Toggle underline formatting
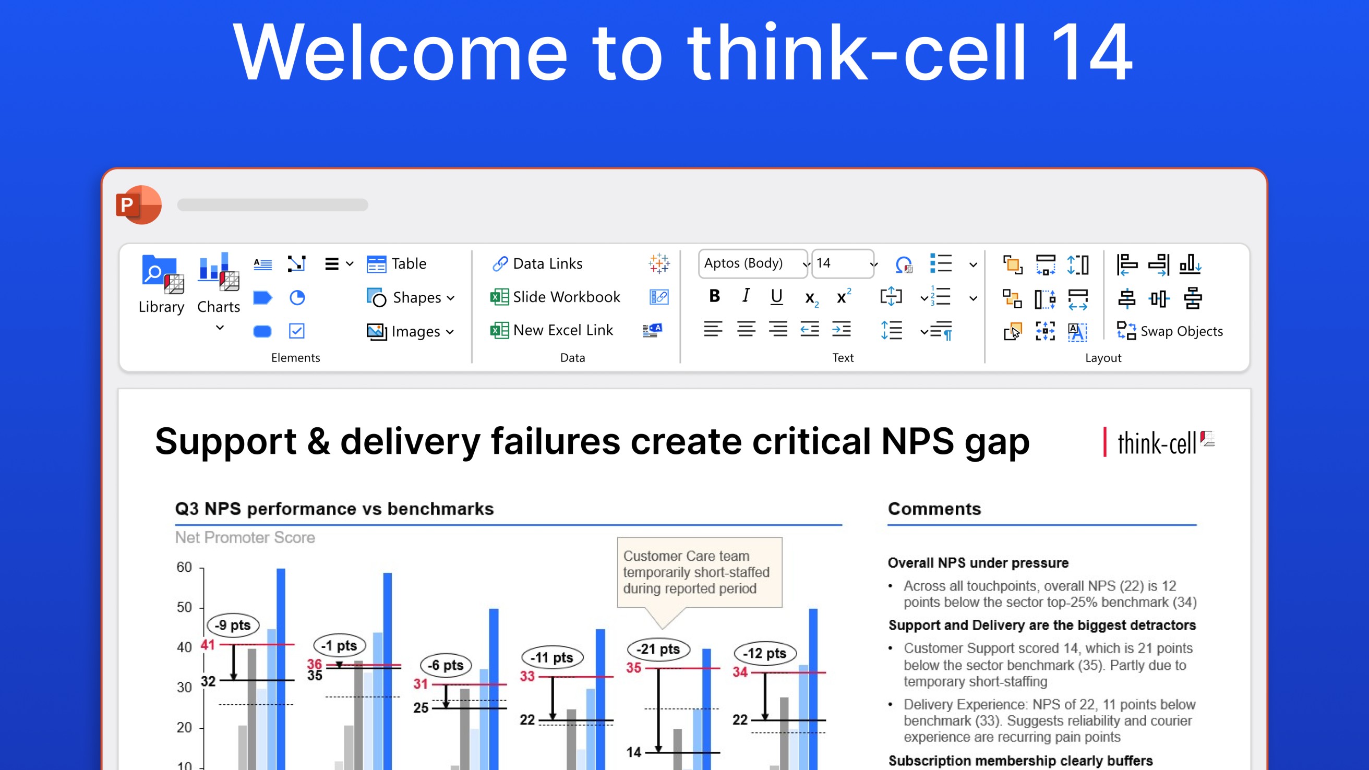This screenshot has height=770, width=1369. tap(777, 296)
